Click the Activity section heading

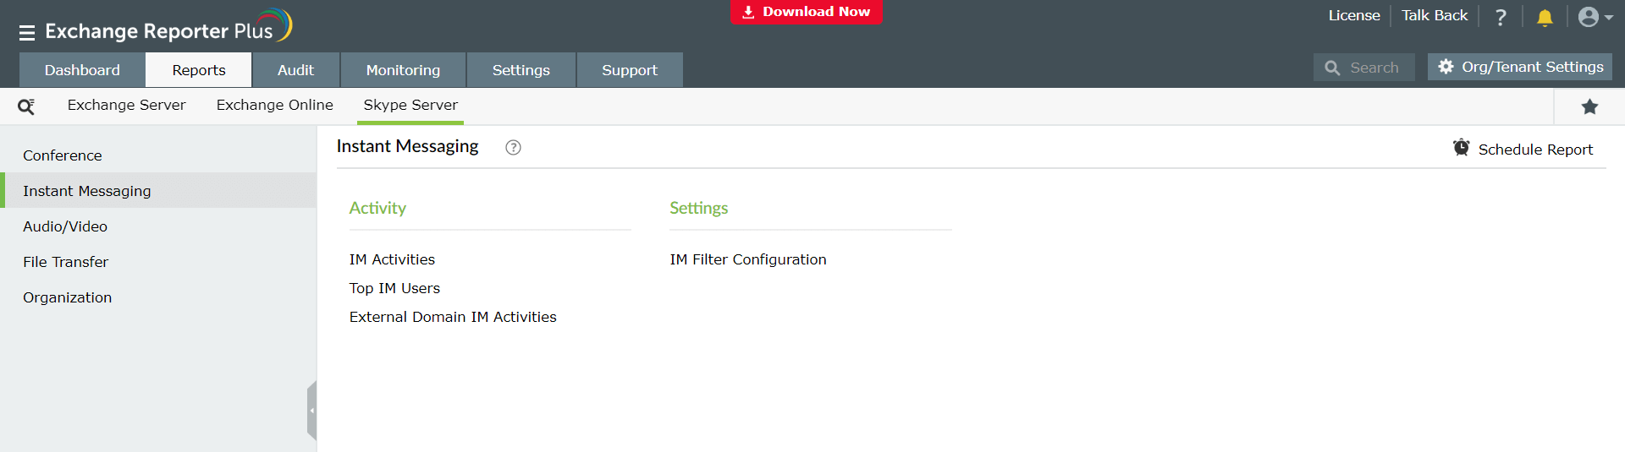[x=377, y=208]
